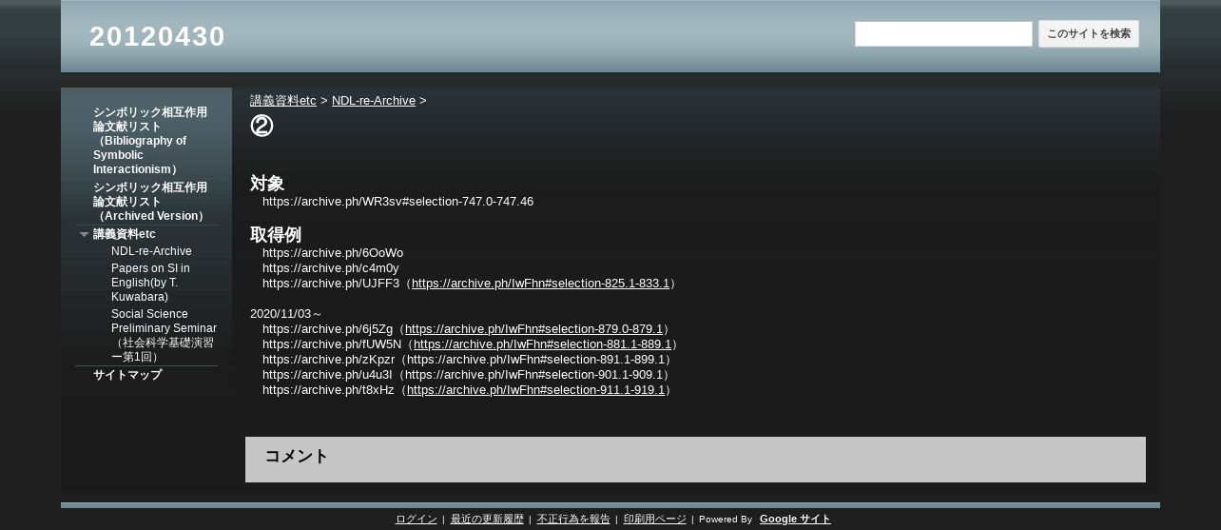1221x530 pixels.
Task: Click 不正行為を報告 footer link
Action: [x=573, y=520]
